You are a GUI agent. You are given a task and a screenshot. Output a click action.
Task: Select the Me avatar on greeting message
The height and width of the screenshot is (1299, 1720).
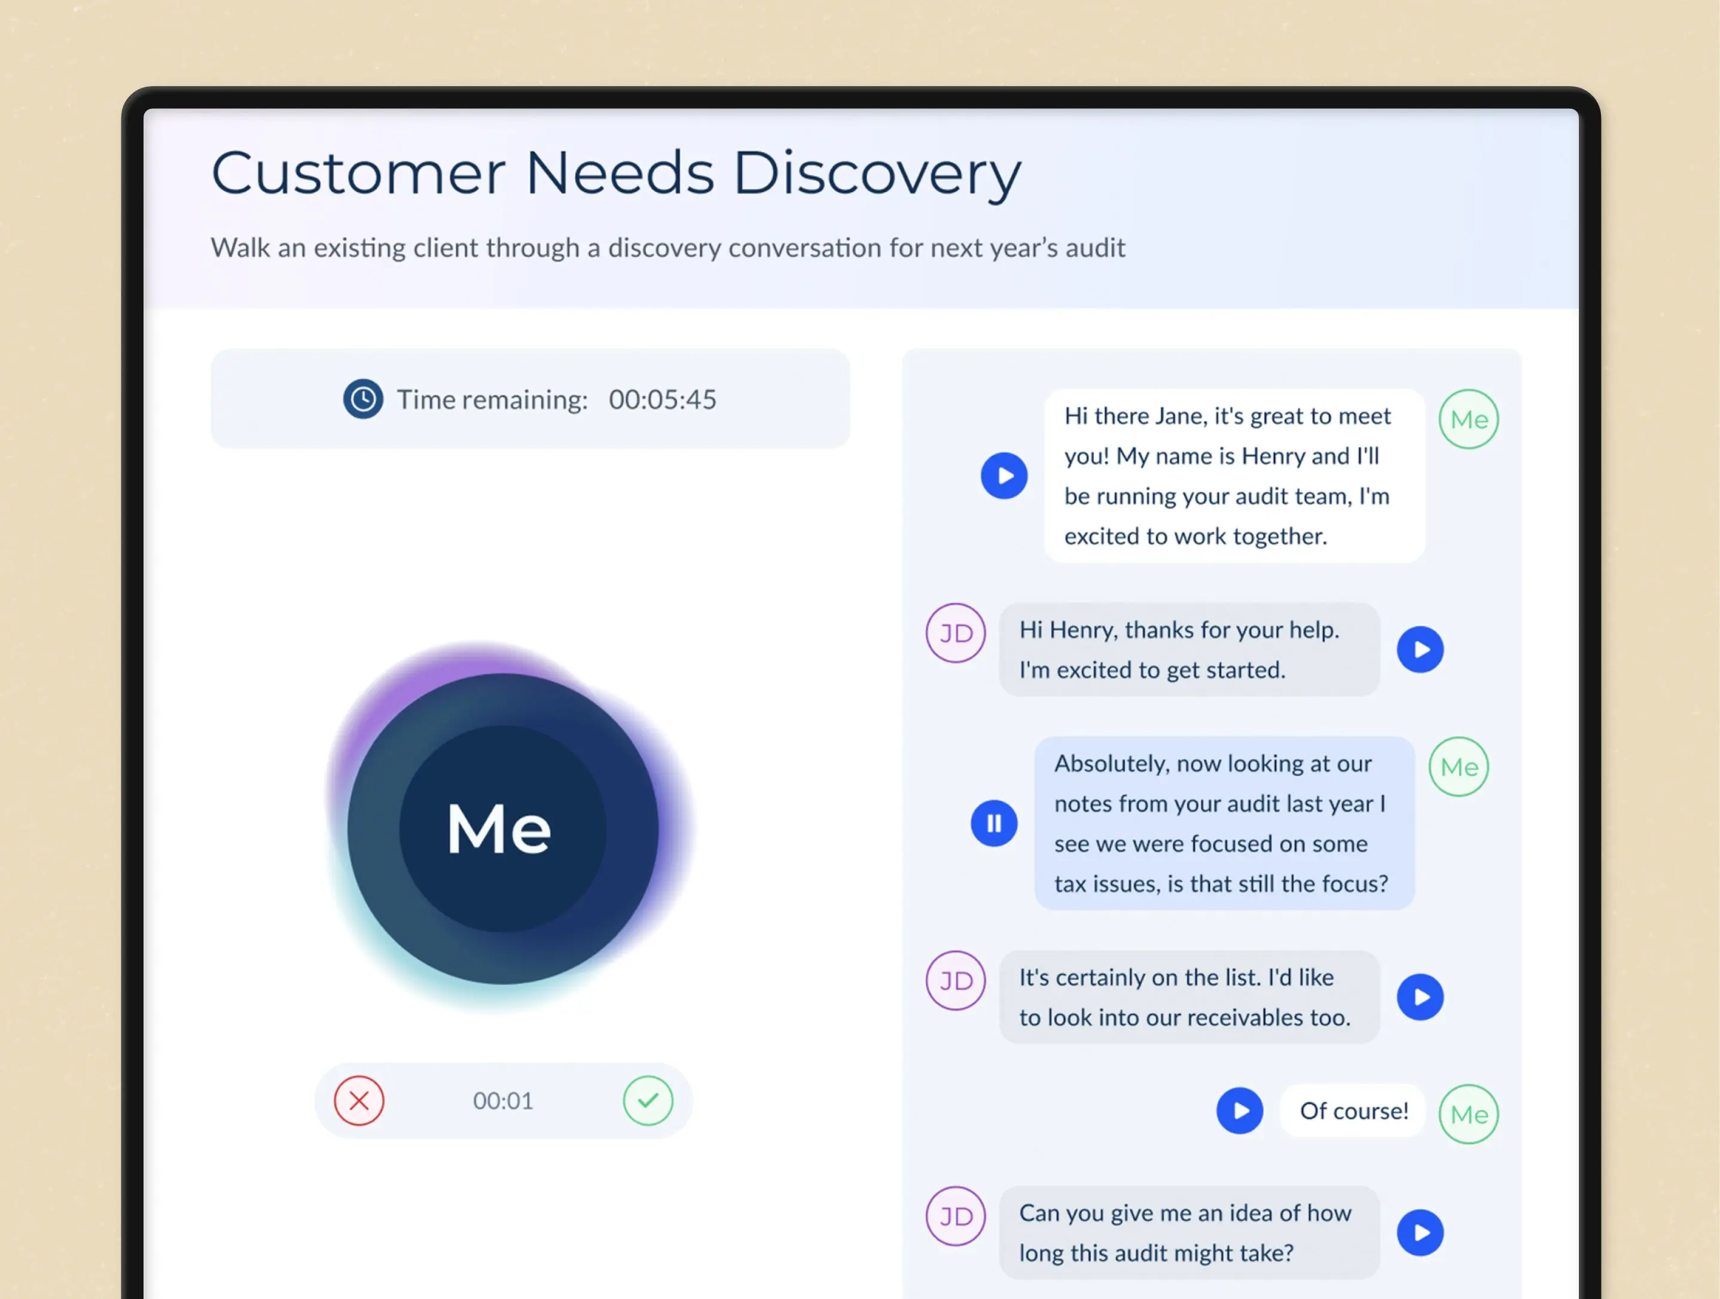pos(1468,419)
